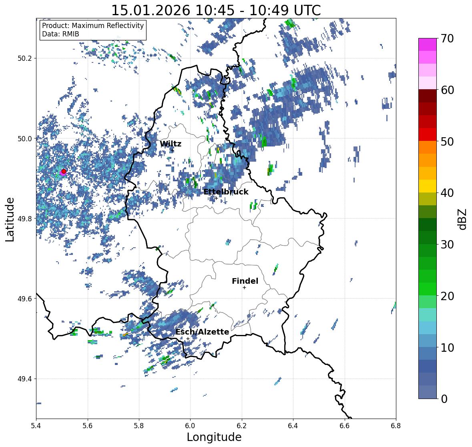Click the 10 value on the colorbar
Image resolution: width=472 pixels, height=447 pixels.
pos(447,347)
